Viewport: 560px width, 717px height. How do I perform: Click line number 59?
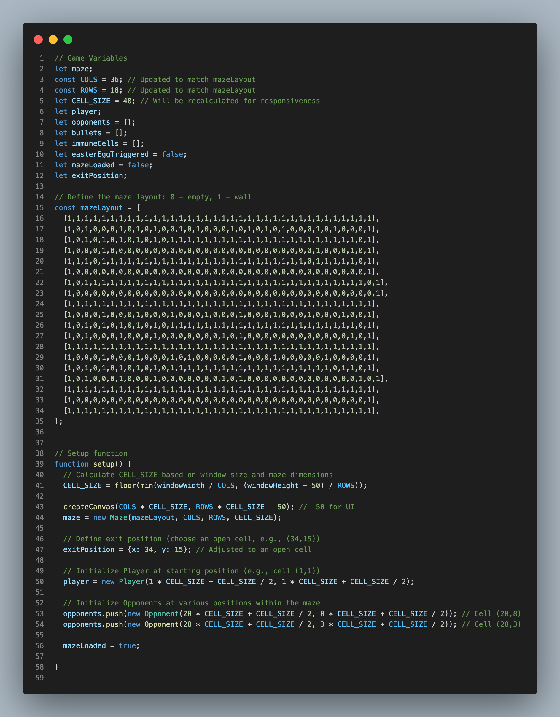(x=39, y=678)
